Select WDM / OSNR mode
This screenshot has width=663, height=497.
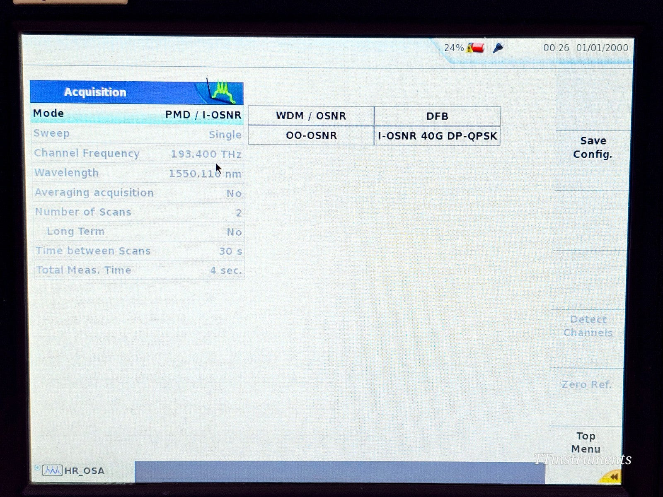pos(311,116)
